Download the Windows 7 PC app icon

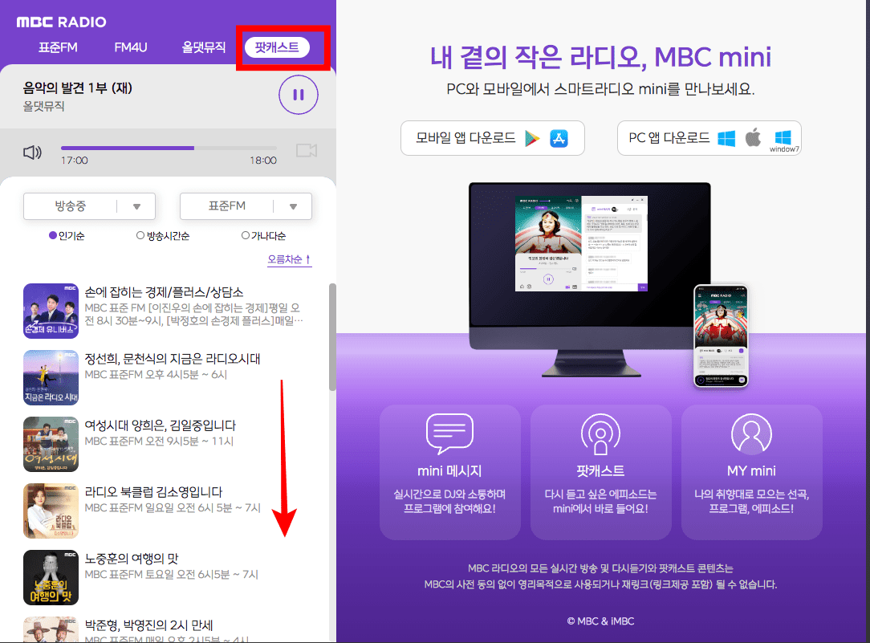783,141
